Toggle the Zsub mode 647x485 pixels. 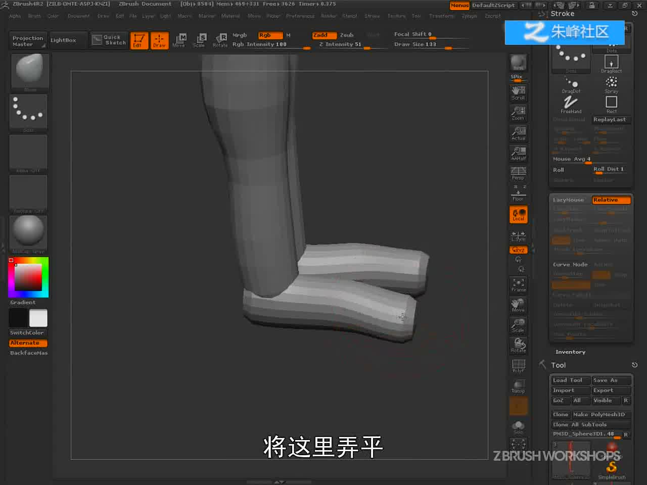pos(347,35)
